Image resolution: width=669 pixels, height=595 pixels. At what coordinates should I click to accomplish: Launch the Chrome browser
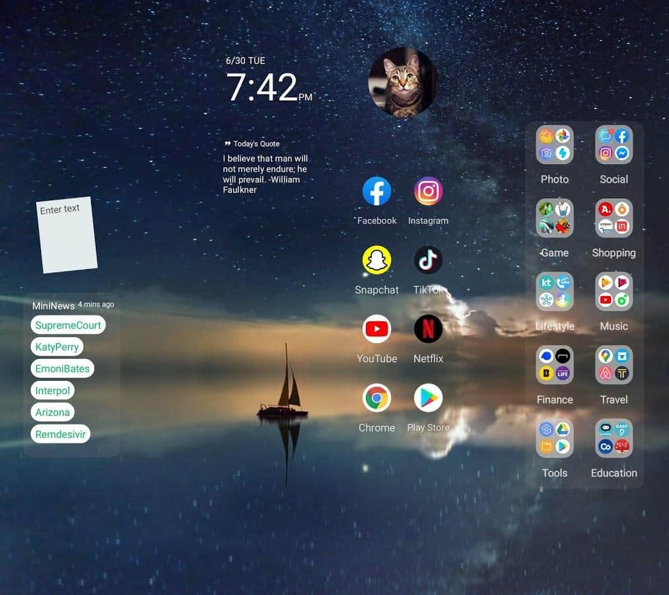click(376, 398)
